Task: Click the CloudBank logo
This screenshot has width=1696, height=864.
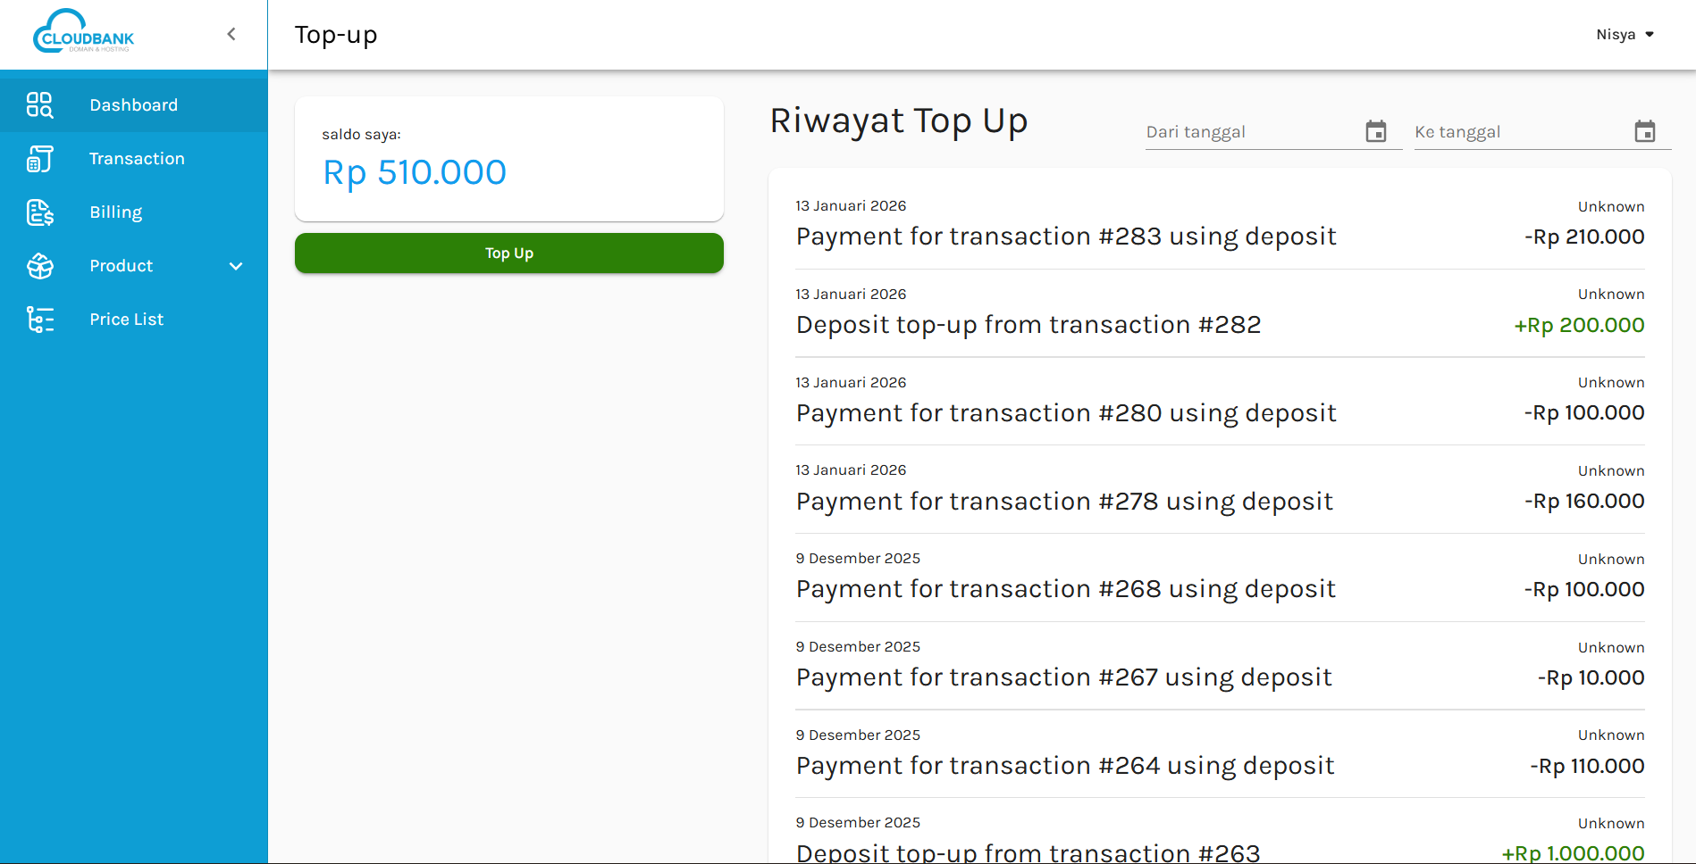Action: 83,33
